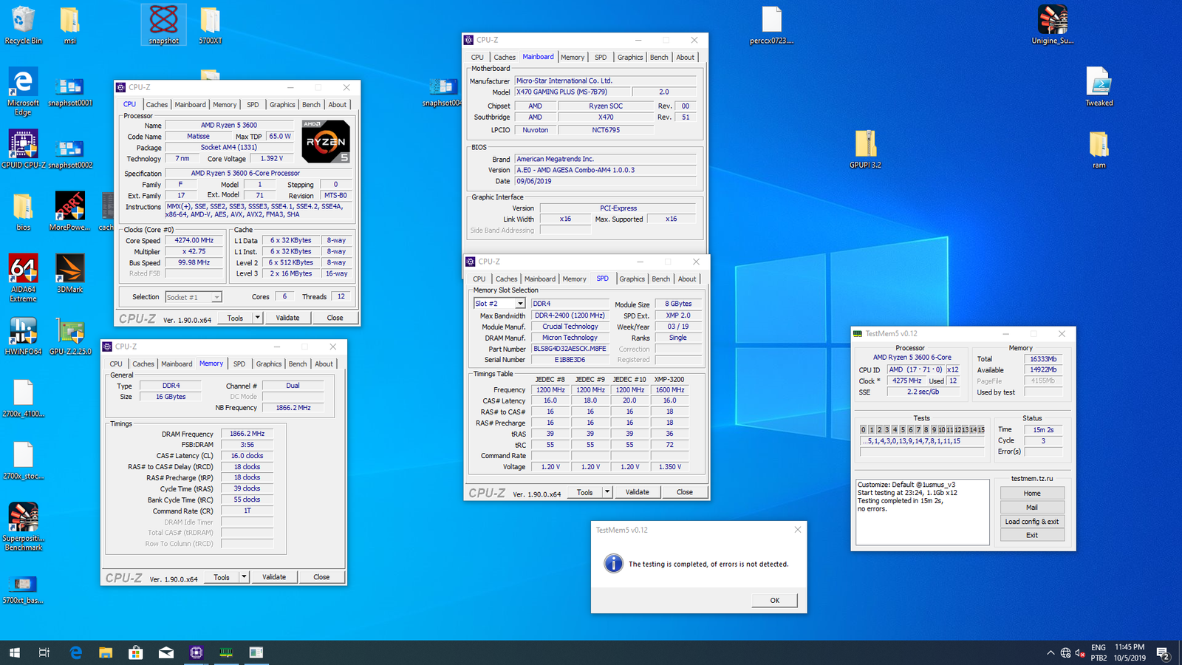
Task: Click the Part Number field in SPD
Action: click(569, 349)
